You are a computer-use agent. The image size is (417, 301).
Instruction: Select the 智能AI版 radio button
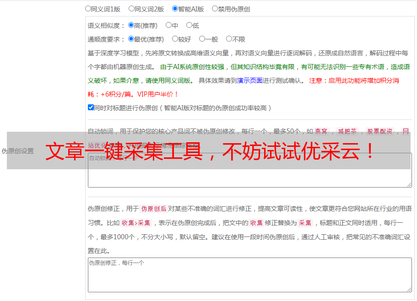pos(175,9)
